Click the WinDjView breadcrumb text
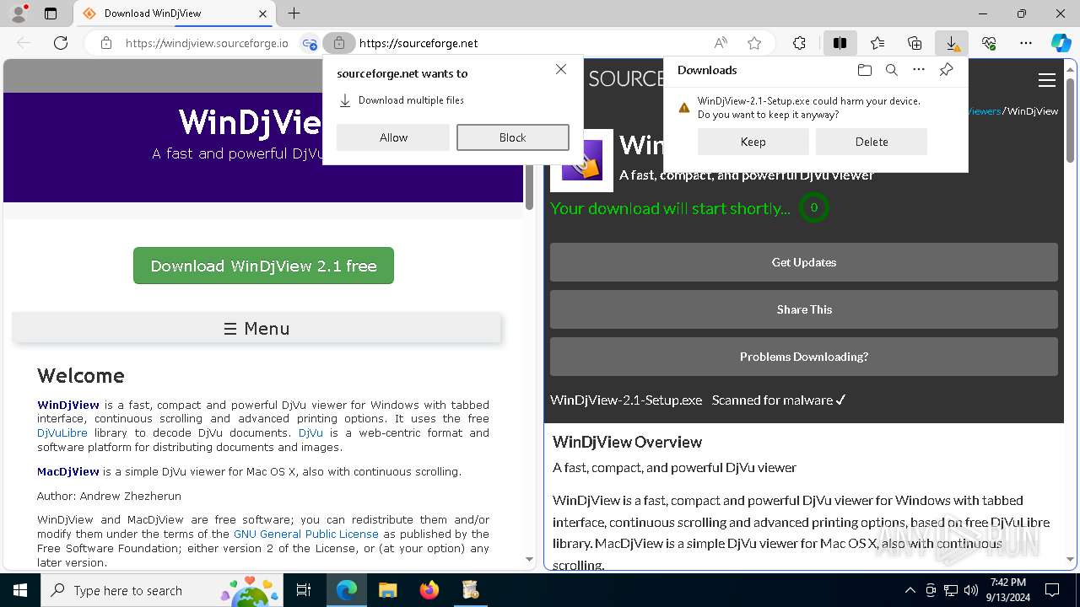This screenshot has height=607, width=1080. pyautogui.click(x=1033, y=111)
